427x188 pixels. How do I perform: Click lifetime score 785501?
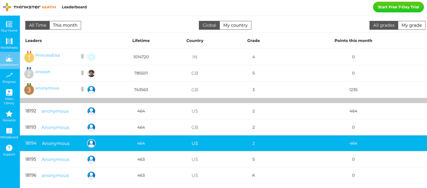pos(141,73)
